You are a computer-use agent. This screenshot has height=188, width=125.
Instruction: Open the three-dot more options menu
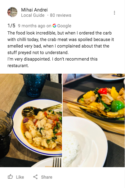[114, 13]
